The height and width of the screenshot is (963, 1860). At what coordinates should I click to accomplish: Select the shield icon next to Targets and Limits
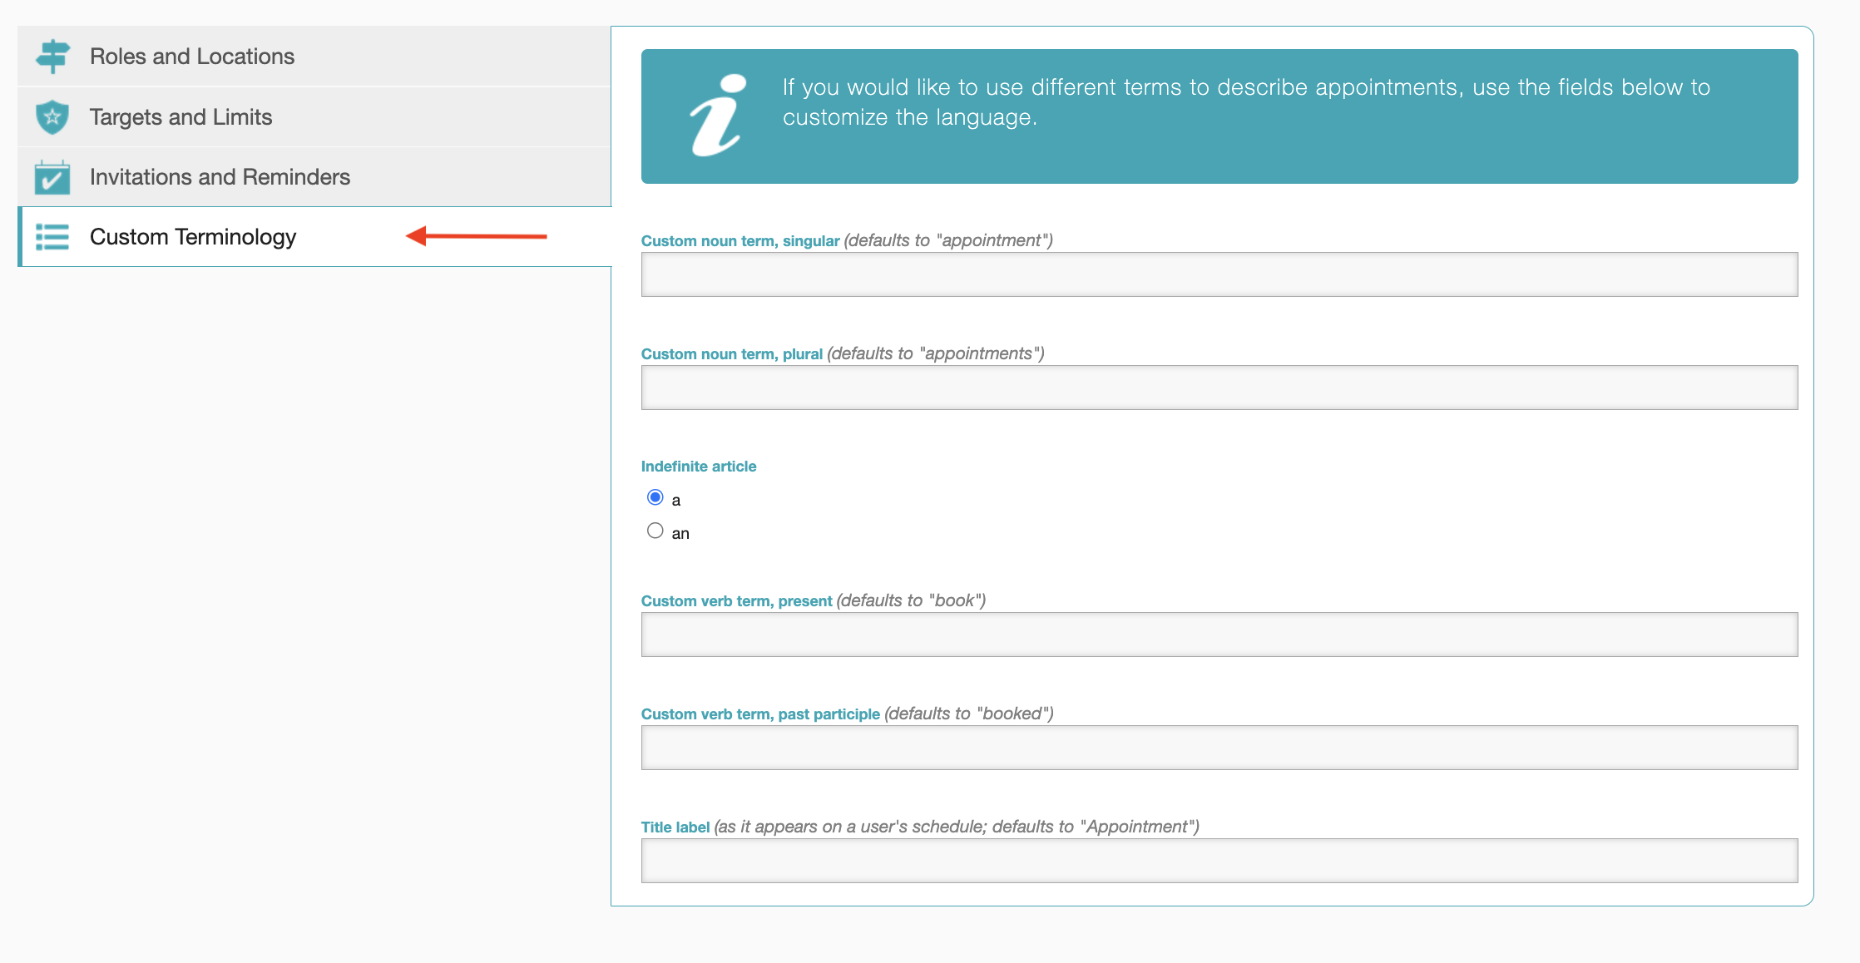click(x=52, y=116)
